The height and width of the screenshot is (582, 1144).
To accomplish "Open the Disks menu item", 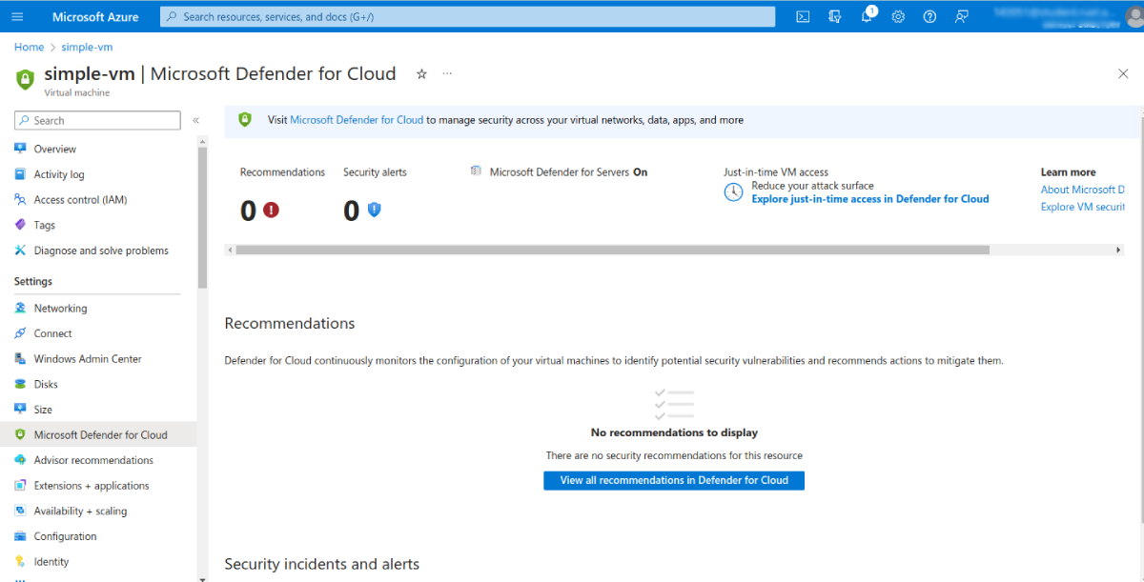I will click(46, 385).
